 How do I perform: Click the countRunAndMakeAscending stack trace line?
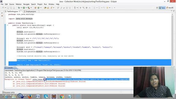pos(49,81)
